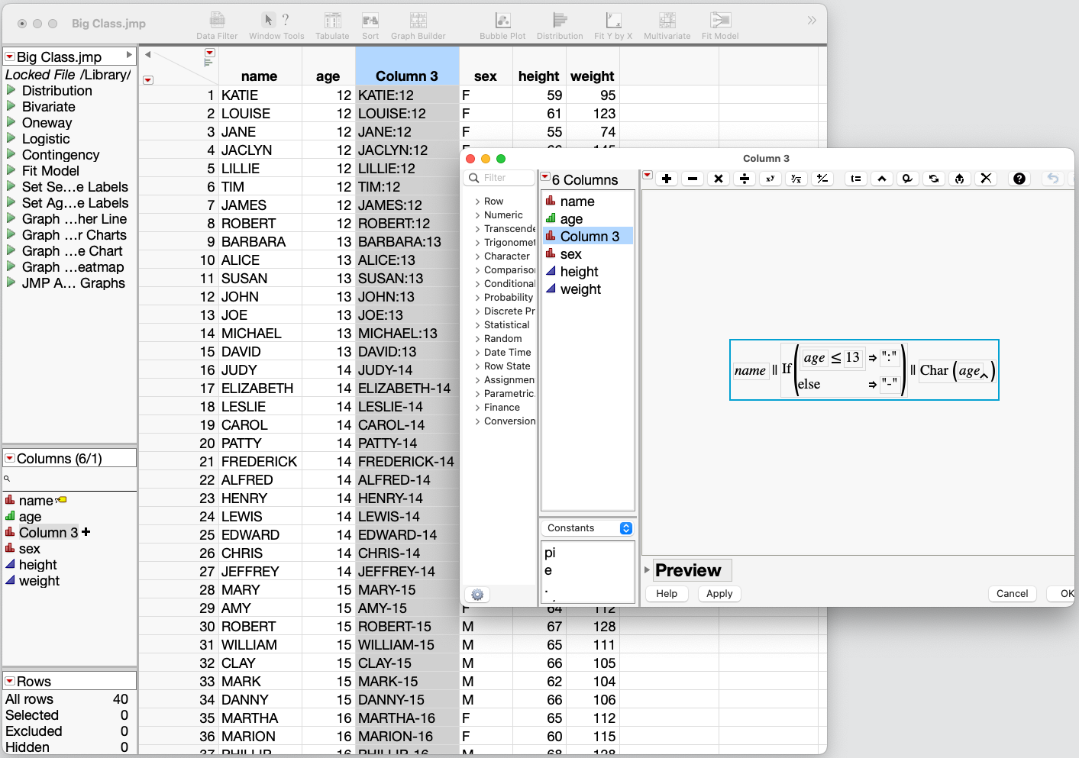The image size is (1079, 758).
Task: Click the formula editor question mark help icon
Action: coord(1019,179)
